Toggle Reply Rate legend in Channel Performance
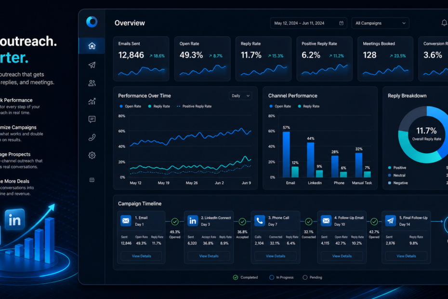The image size is (448, 299). coord(309,106)
